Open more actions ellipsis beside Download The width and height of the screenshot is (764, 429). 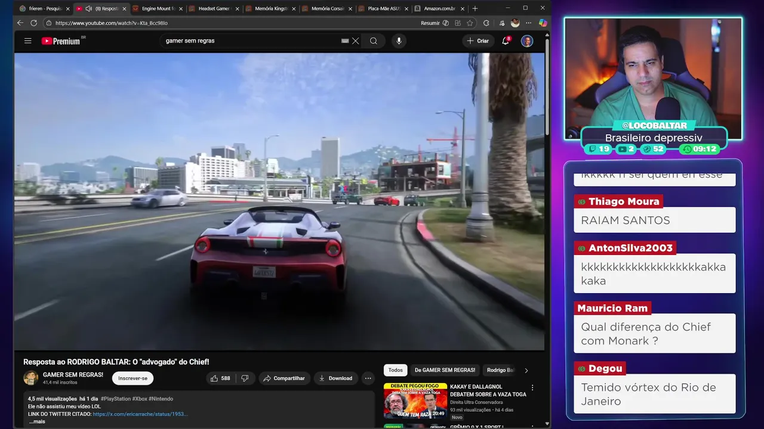[x=368, y=378]
